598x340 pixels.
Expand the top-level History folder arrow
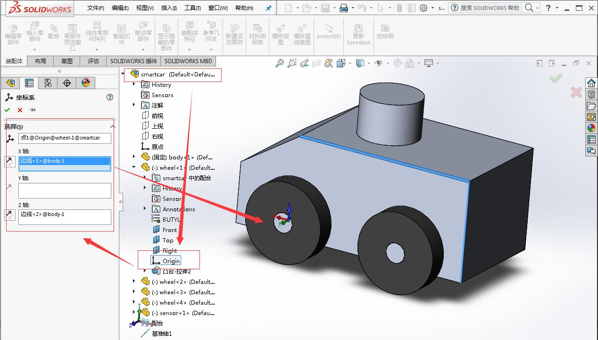134,84
